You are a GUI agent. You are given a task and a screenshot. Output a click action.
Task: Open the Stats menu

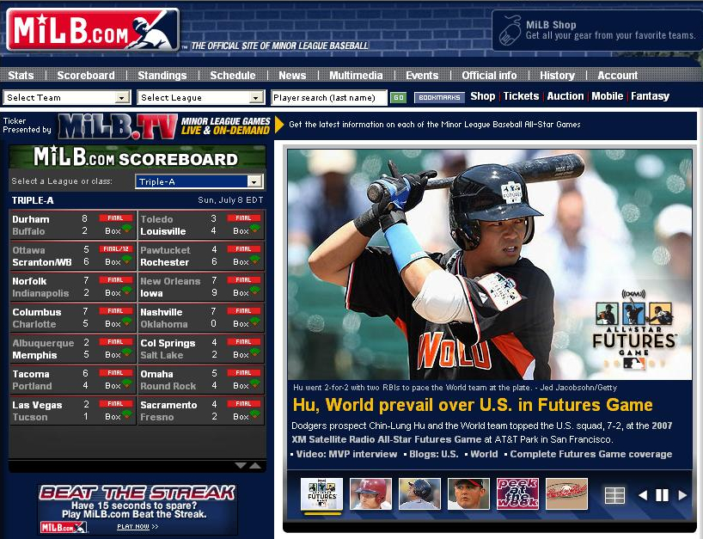click(x=21, y=76)
